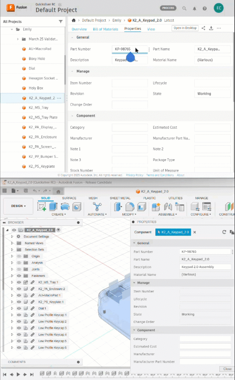Click the Description field in desktop Properties
Image resolution: width=235 pixels, height=380 pixels.
205,267
